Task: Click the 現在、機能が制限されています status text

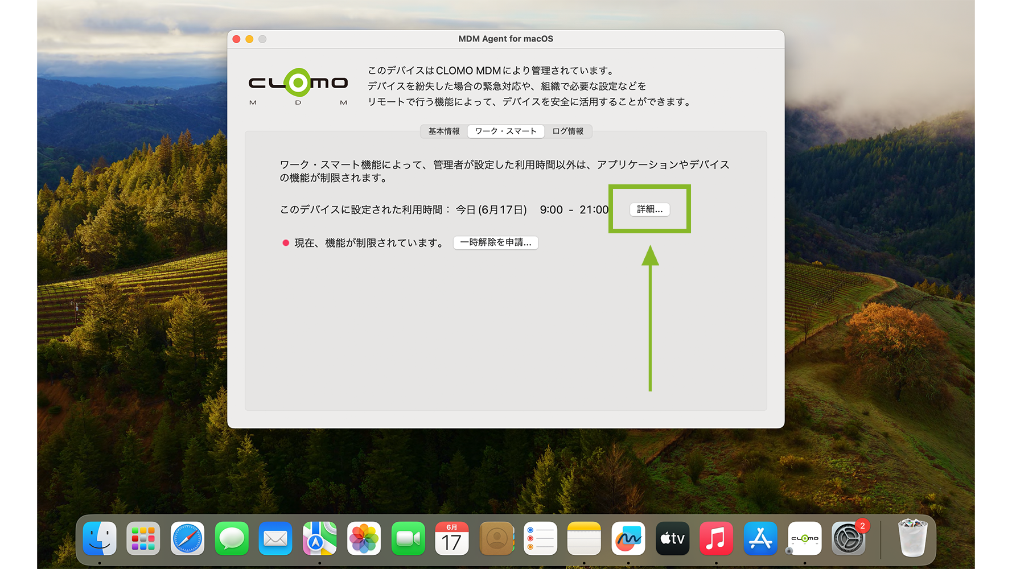Action: coord(369,243)
